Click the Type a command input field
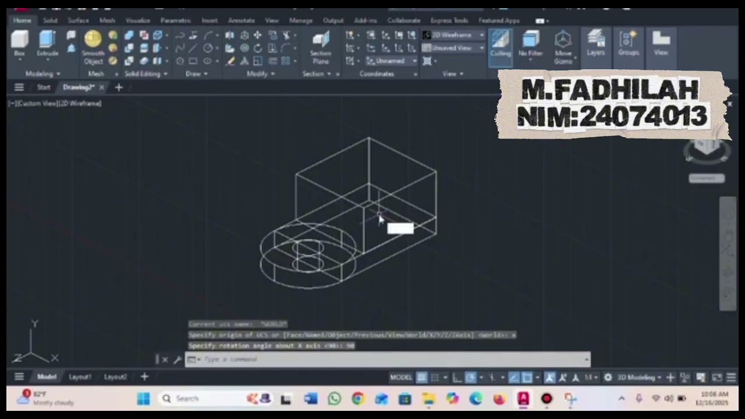745x419 pixels. coord(388,360)
